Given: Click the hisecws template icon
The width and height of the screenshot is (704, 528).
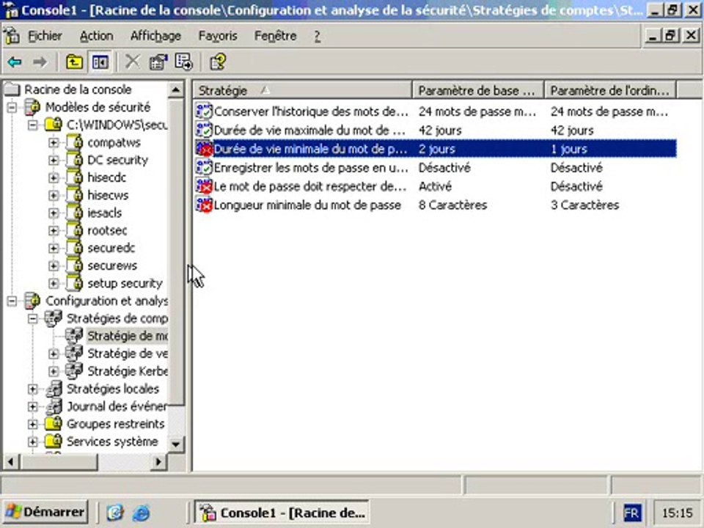Looking at the screenshot, I should point(75,195).
